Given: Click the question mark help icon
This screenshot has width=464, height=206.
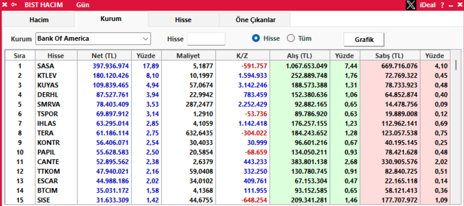Looking at the screenshot, I should pyautogui.click(x=442, y=5).
